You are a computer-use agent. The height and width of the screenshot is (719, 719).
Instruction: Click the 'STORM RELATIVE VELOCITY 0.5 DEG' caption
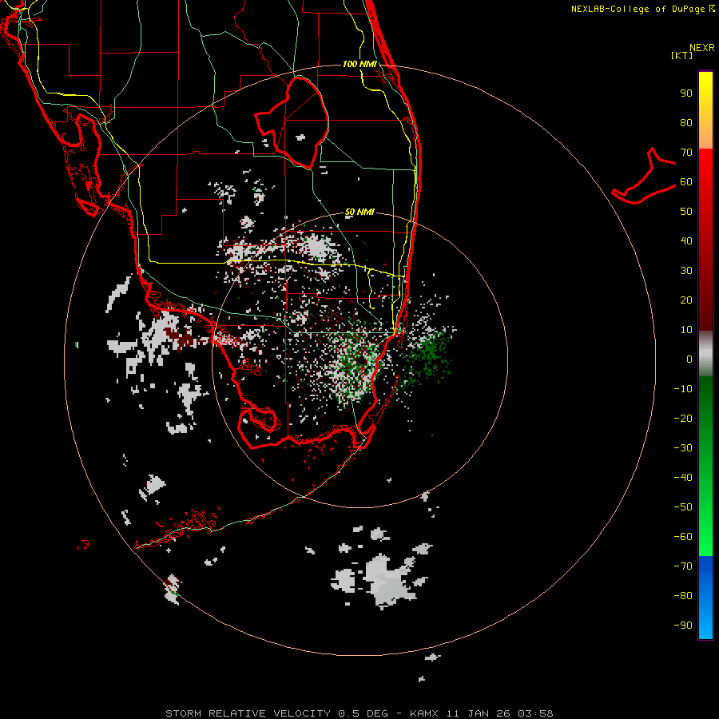pos(276,713)
